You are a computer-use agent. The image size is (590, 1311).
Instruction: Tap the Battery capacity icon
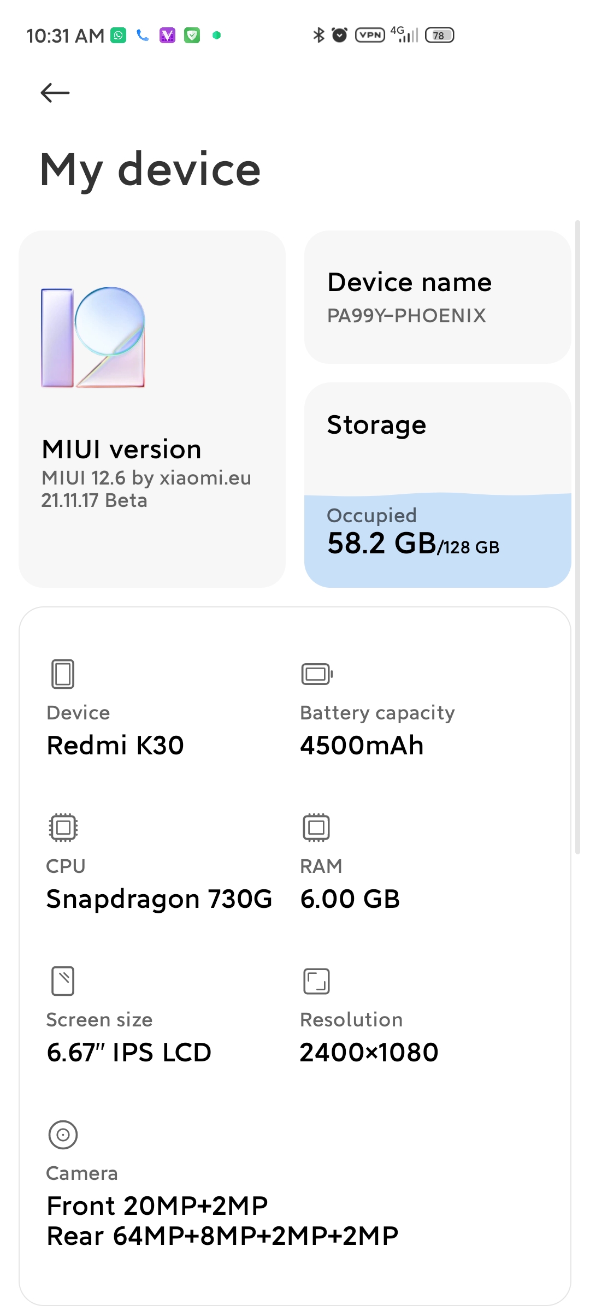pyautogui.click(x=317, y=674)
